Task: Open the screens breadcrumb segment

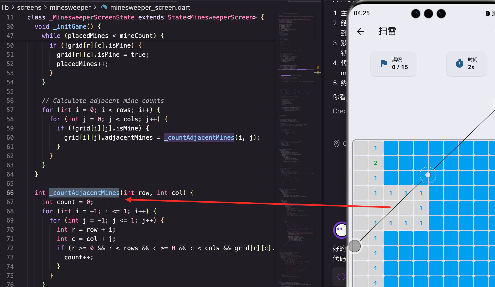Action: [x=29, y=7]
